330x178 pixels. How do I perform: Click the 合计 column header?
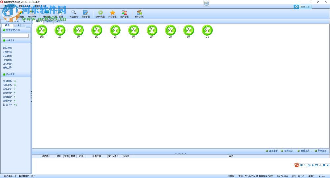pos(81,156)
